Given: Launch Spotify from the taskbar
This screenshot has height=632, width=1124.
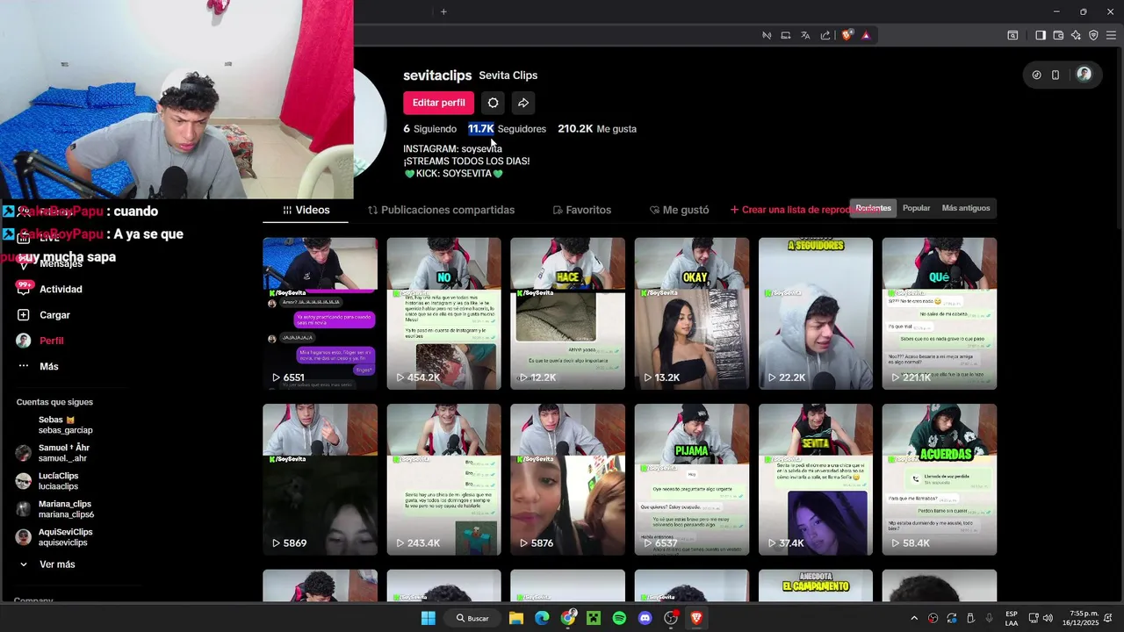Looking at the screenshot, I should click(619, 618).
